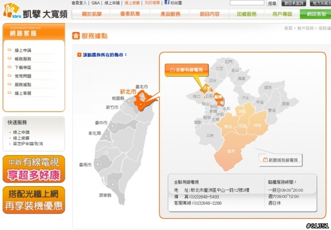Screen dimensions: 331x230
Task: Click the Facebook 粉絲團 icon
Action: pyautogui.click(x=167, y=2)
